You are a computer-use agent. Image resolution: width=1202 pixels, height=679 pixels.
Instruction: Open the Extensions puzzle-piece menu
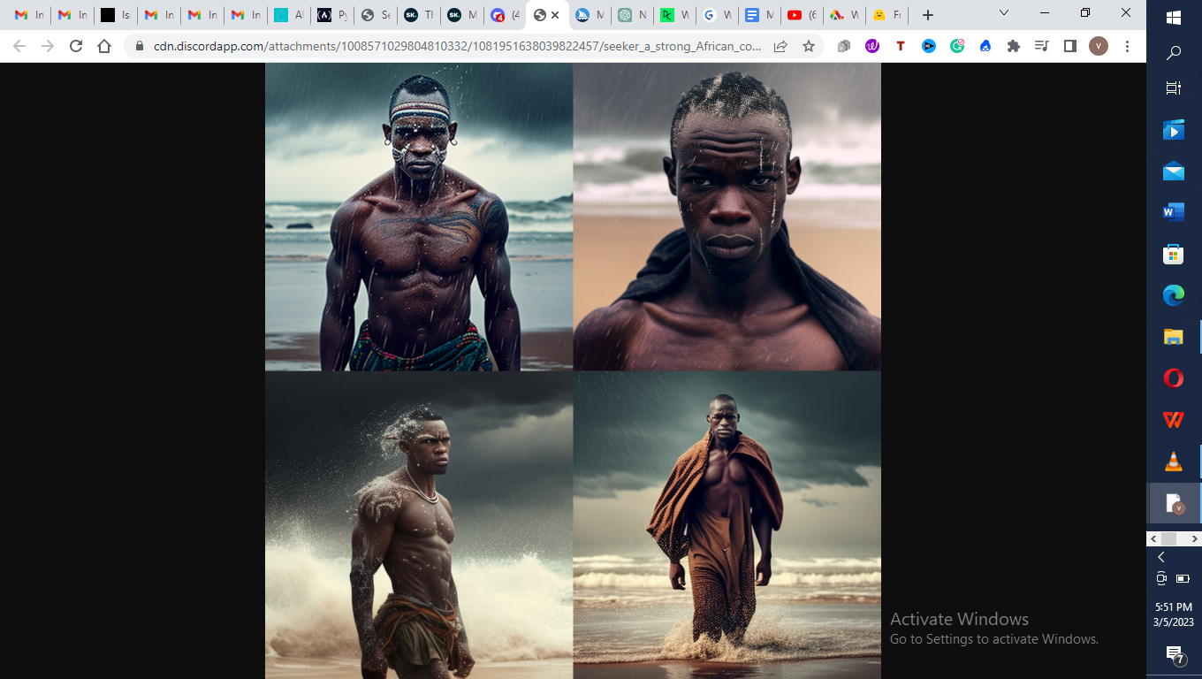1014,46
